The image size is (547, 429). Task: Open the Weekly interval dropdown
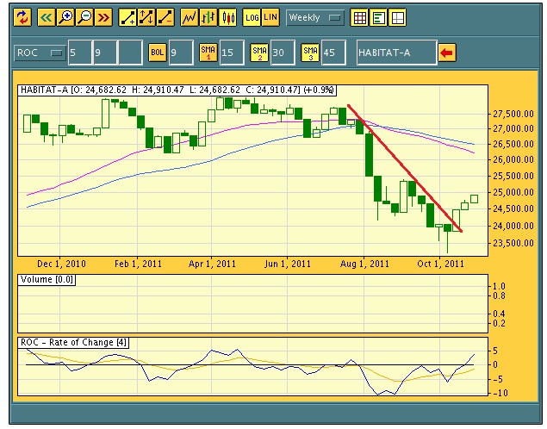pyautogui.click(x=314, y=17)
